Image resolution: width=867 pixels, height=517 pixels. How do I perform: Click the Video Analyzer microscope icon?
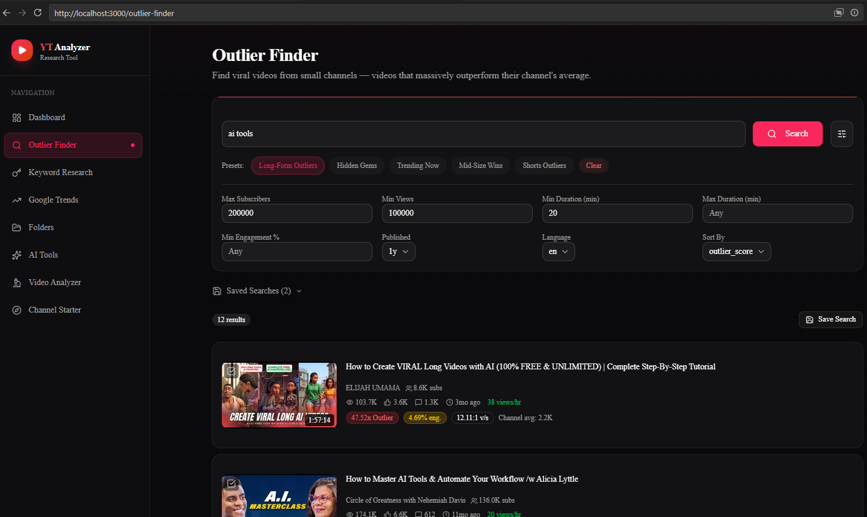17,283
